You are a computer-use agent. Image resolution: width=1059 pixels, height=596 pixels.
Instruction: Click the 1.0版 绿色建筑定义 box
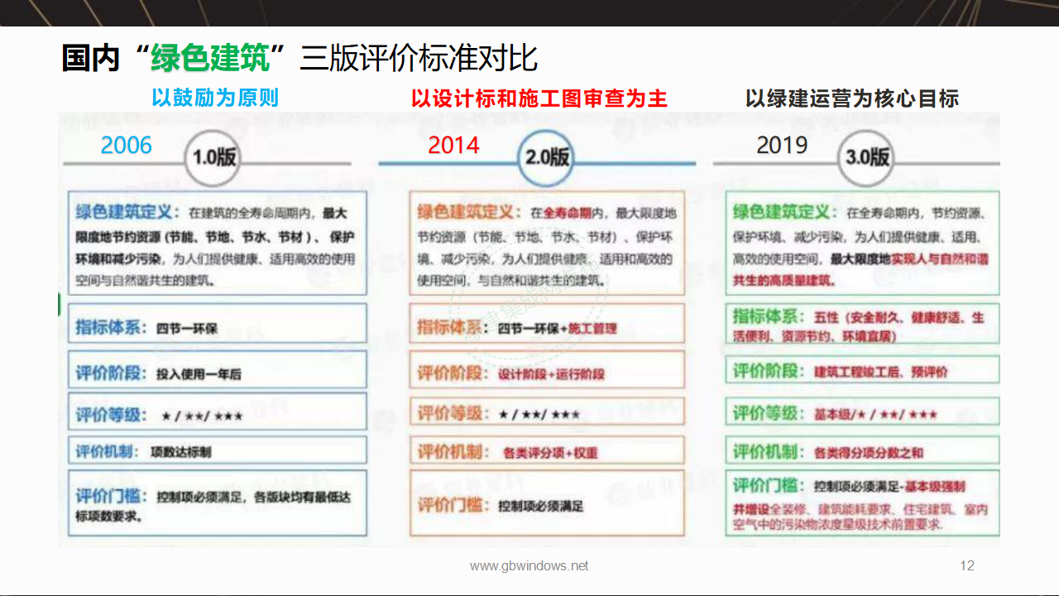coord(218,243)
